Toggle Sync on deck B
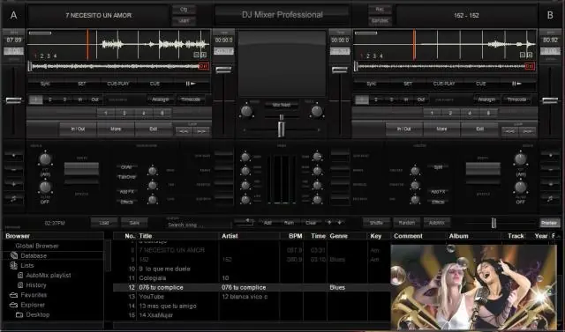 [x=371, y=84]
